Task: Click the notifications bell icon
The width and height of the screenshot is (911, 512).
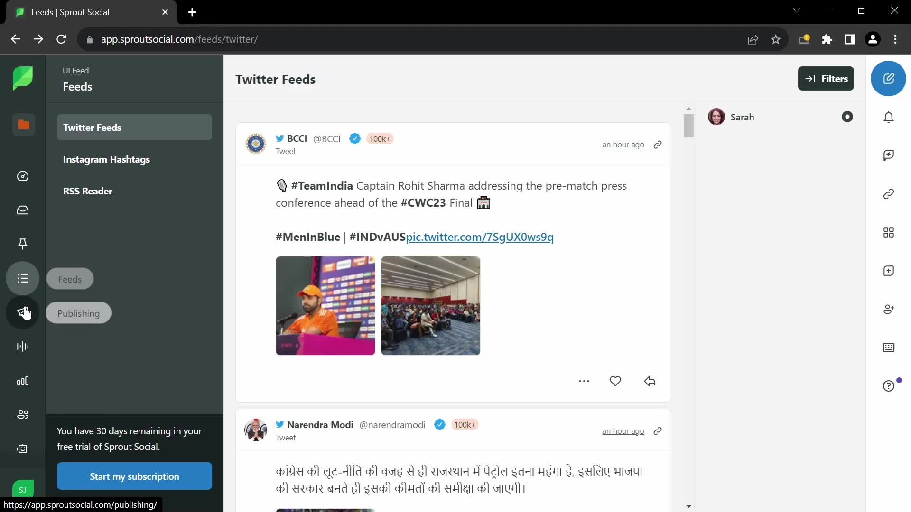Action: (x=889, y=117)
